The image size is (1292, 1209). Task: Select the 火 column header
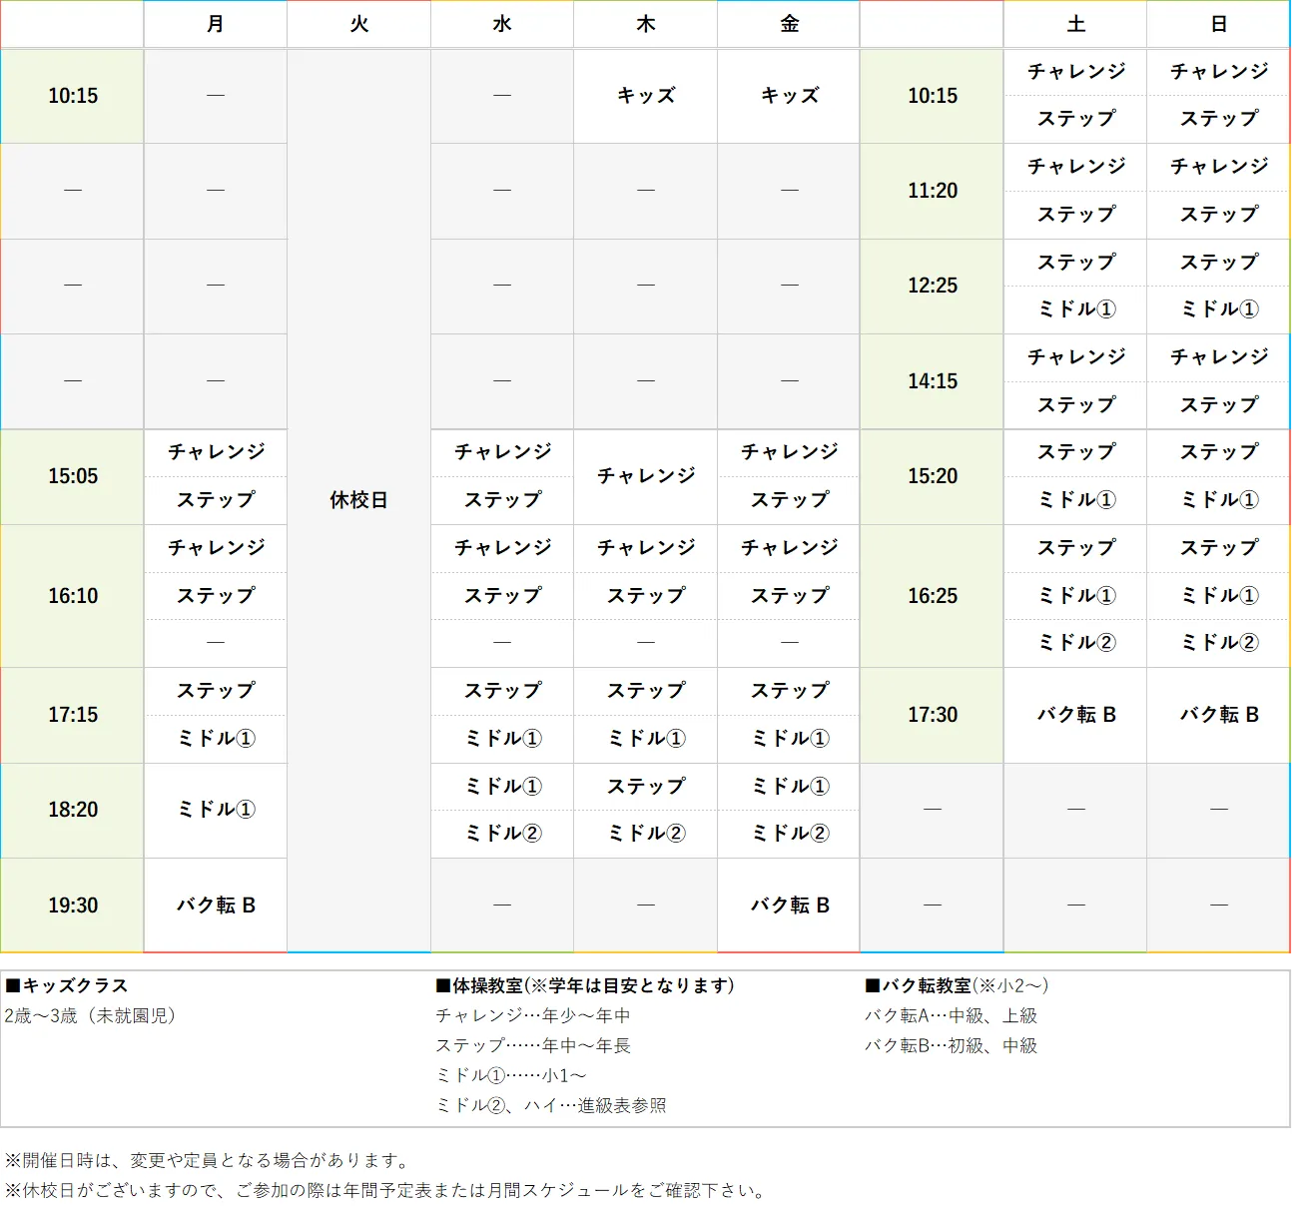click(358, 24)
